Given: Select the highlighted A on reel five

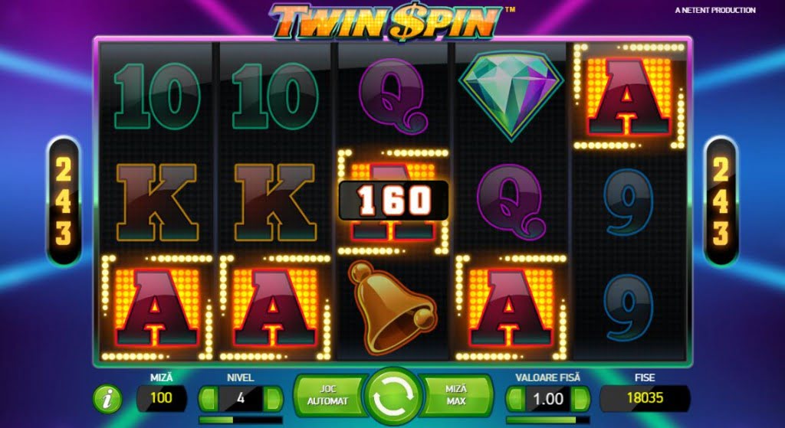Looking at the screenshot, I should point(629,96).
